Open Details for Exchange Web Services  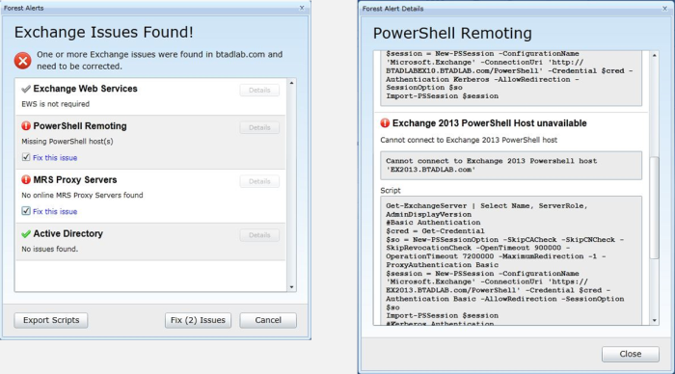(259, 90)
